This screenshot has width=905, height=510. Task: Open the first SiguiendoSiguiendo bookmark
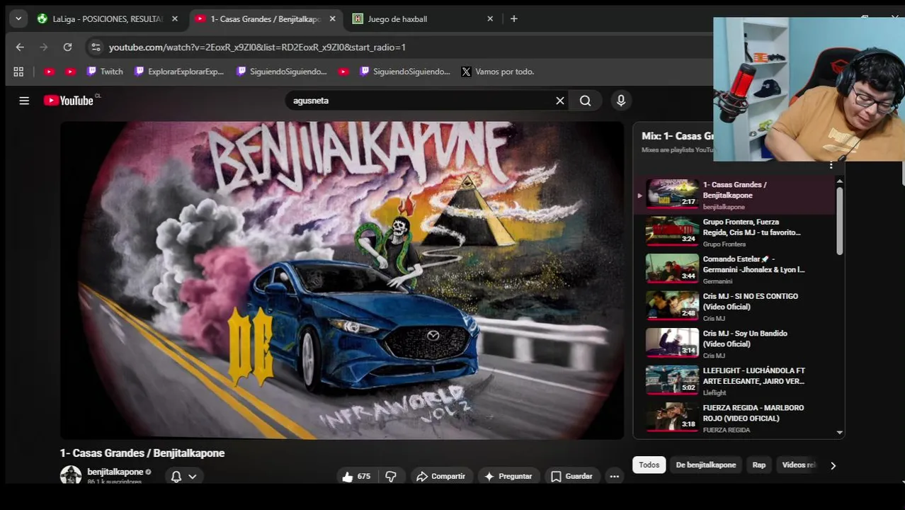pyautogui.click(x=282, y=72)
